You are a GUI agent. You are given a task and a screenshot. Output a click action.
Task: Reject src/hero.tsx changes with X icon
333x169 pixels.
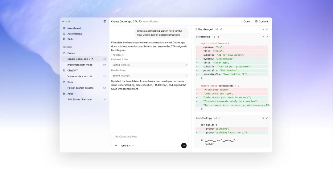263,37
